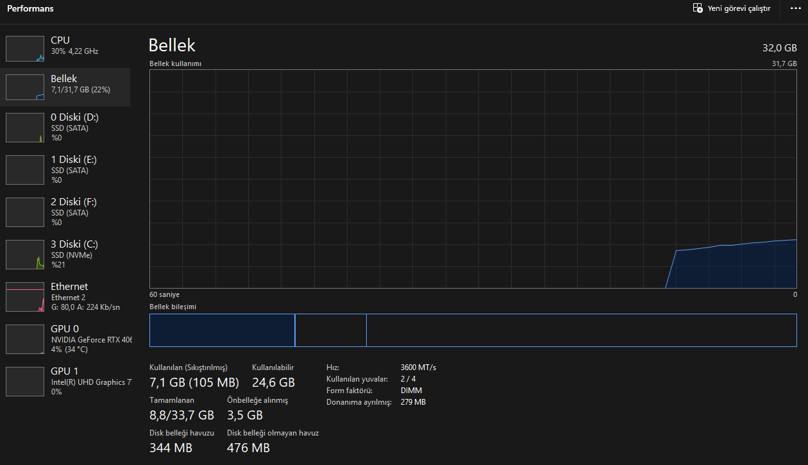Click the "Bellek bileşimi" label

click(x=173, y=307)
